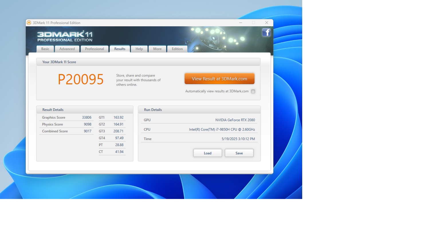Viewport: 440px width, 247px height.
Task: Click the Result Details panel header
Action: click(x=85, y=110)
